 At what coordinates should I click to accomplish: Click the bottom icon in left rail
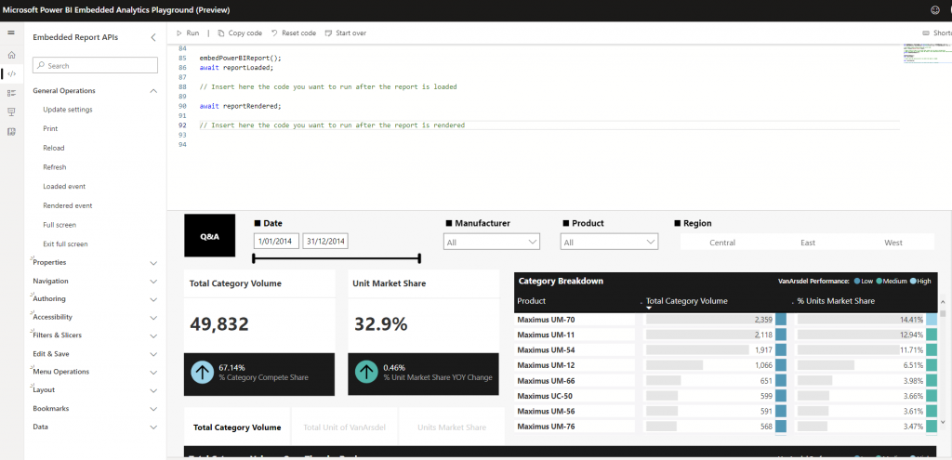(x=11, y=131)
